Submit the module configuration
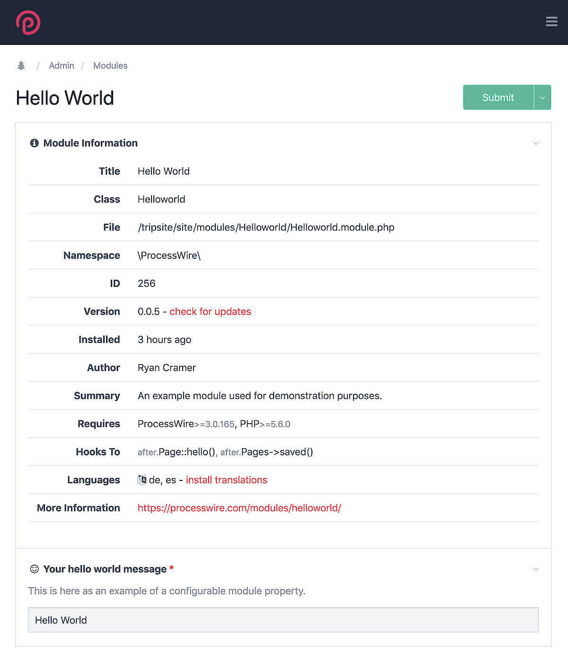This screenshot has height=648, width=568. 498,98
